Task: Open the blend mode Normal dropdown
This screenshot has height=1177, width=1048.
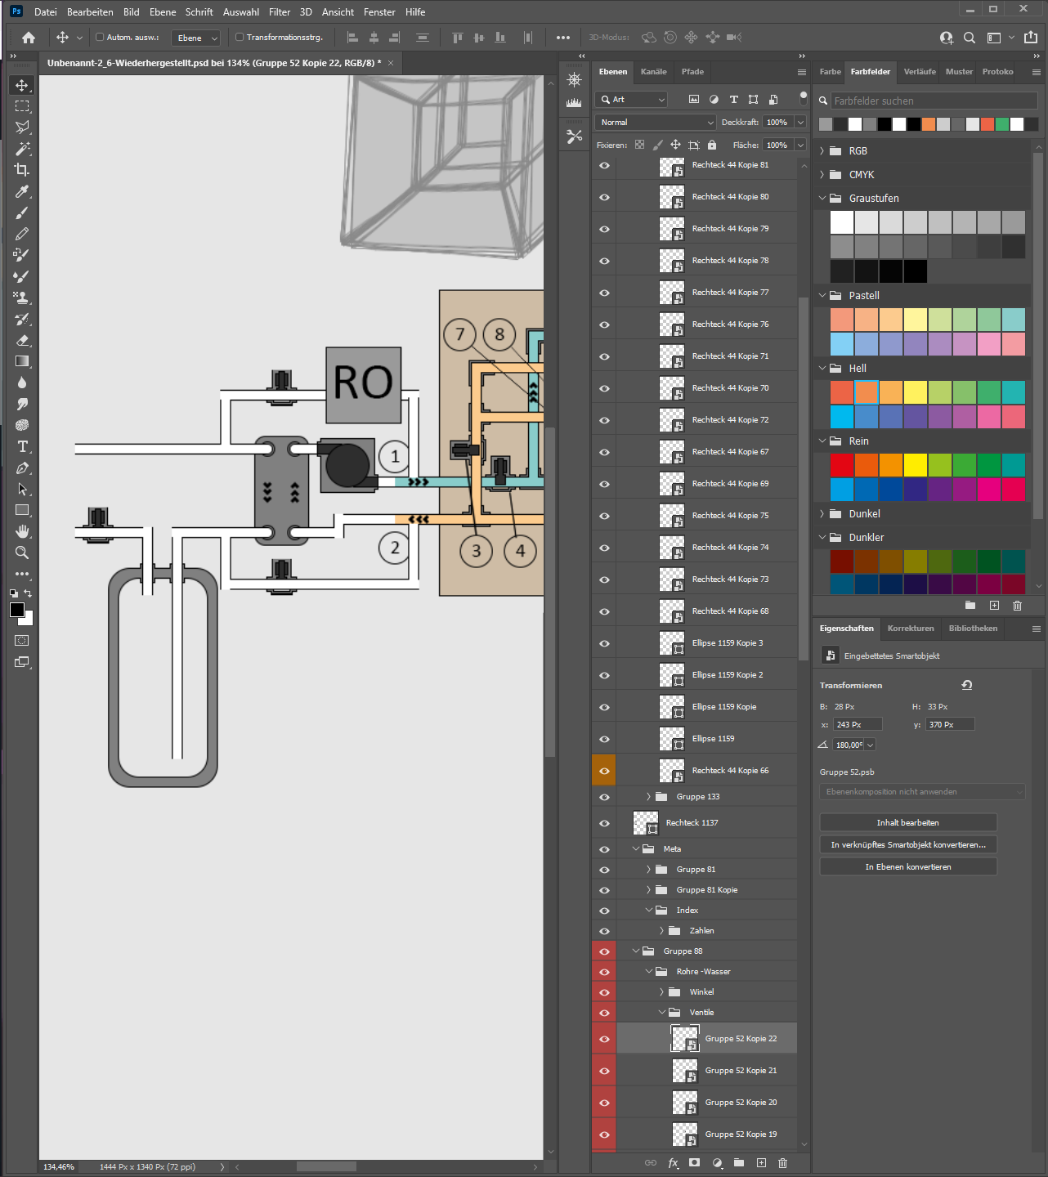Action: 656,122
